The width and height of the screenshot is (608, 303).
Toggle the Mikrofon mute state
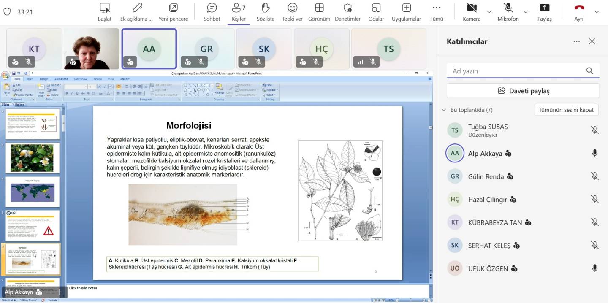point(508,12)
